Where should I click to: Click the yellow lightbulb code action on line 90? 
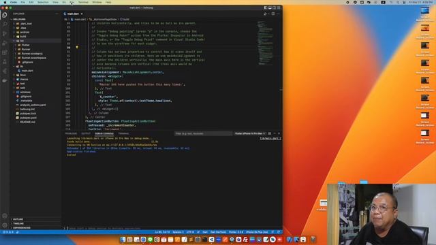(x=77, y=48)
